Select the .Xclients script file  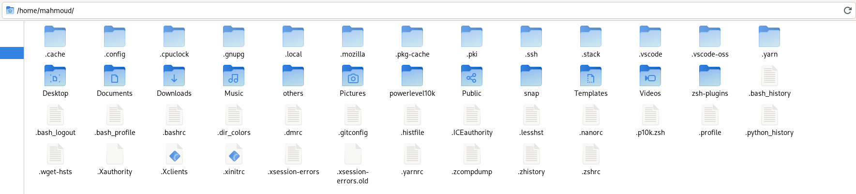(x=175, y=155)
